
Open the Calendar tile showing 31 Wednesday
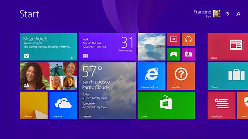click(x=107, y=47)
